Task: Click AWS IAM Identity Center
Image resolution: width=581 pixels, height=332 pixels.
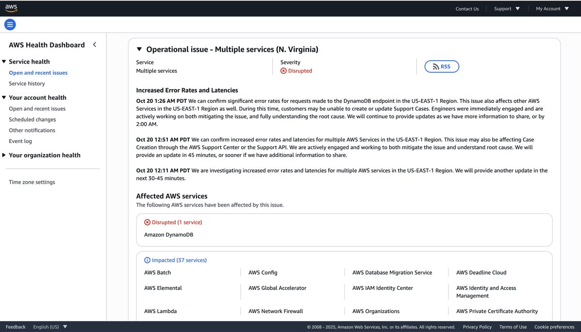Action: (x=382, y=288)
